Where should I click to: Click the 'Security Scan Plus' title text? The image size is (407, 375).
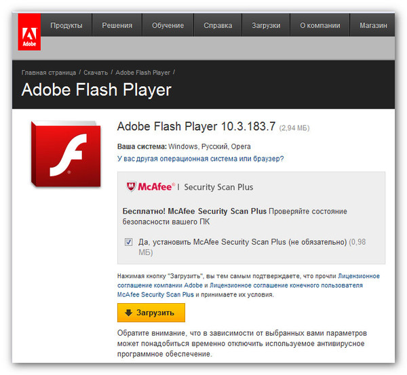pyautogui.click(x=218, y=187)
